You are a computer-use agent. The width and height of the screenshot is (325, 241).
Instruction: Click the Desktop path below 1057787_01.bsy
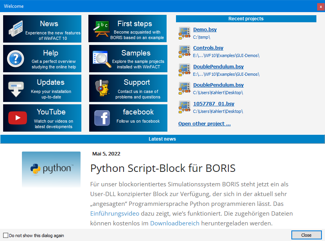(218, 111)
